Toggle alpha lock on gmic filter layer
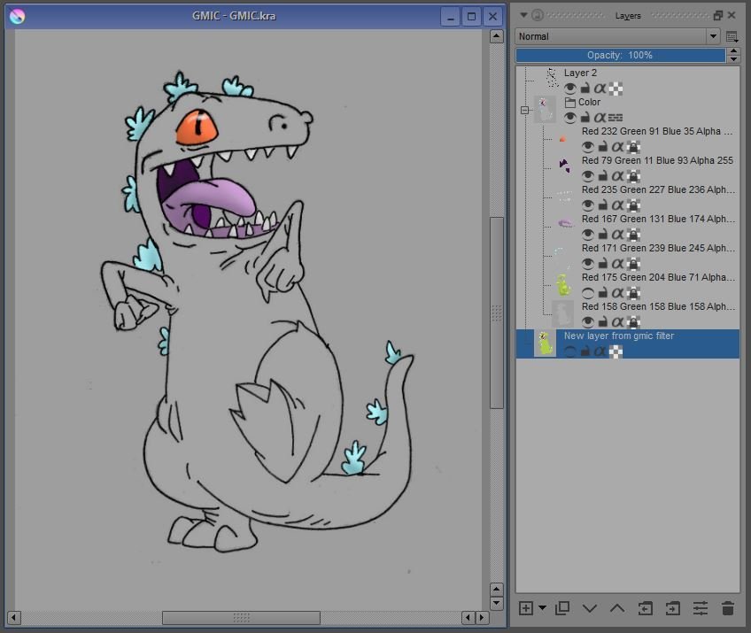The image size is (751, 633). tap(616, 352)
